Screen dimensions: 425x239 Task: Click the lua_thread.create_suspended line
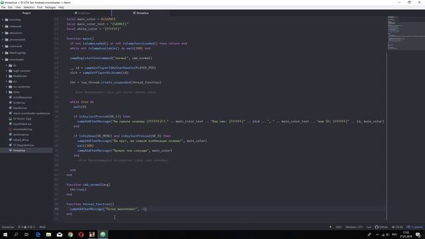(x=116, y=82)
